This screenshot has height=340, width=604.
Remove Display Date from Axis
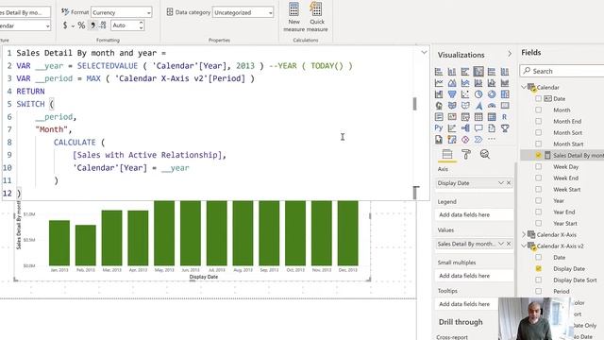pos(509,182)
